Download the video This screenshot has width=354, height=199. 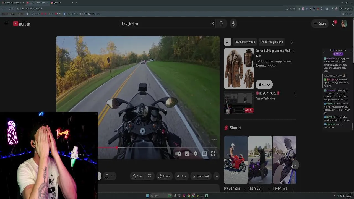(201, 176)
